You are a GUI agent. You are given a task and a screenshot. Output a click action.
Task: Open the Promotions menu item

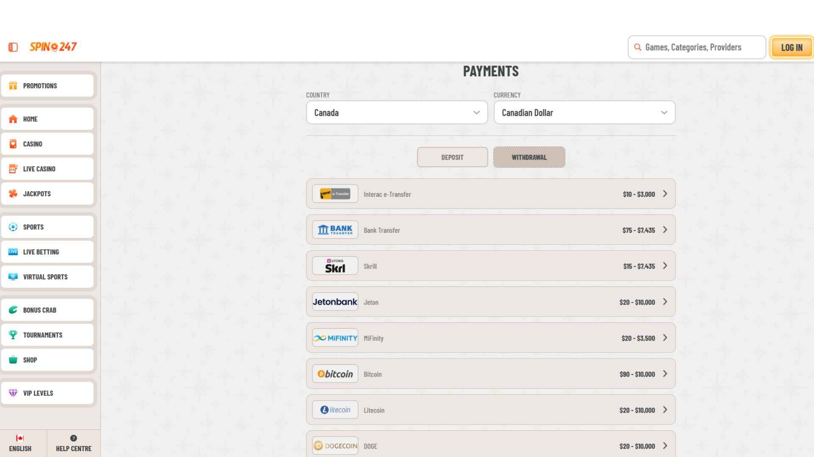point(47,86)
